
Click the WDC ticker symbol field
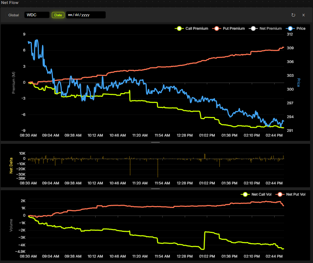click(x=37, y=15)
